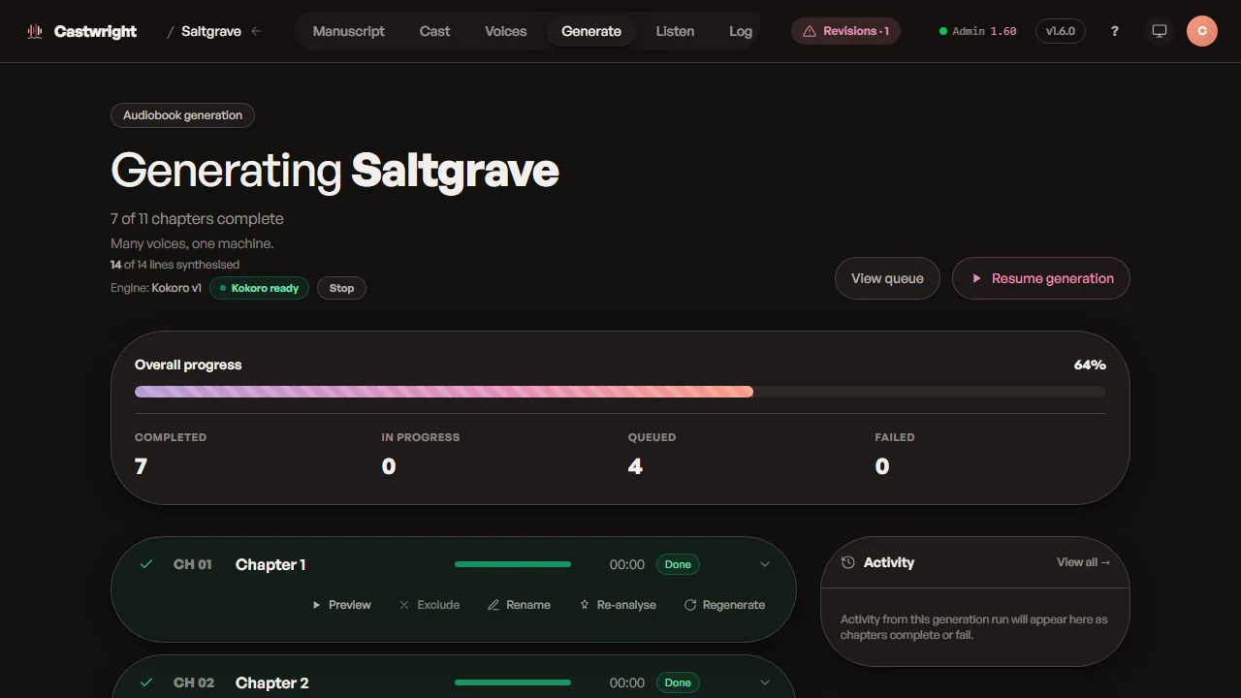This screenshot has height=698, width=1241.
Task: Click the green Admin status dot
Action: tap(943, 31)
